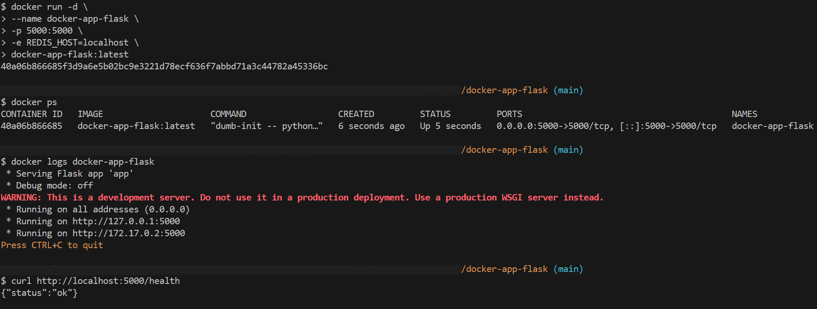Select the short container ID 40a06b866685
Image resolution: width=817 pixels, height=309 pixels.
[32, 126]
